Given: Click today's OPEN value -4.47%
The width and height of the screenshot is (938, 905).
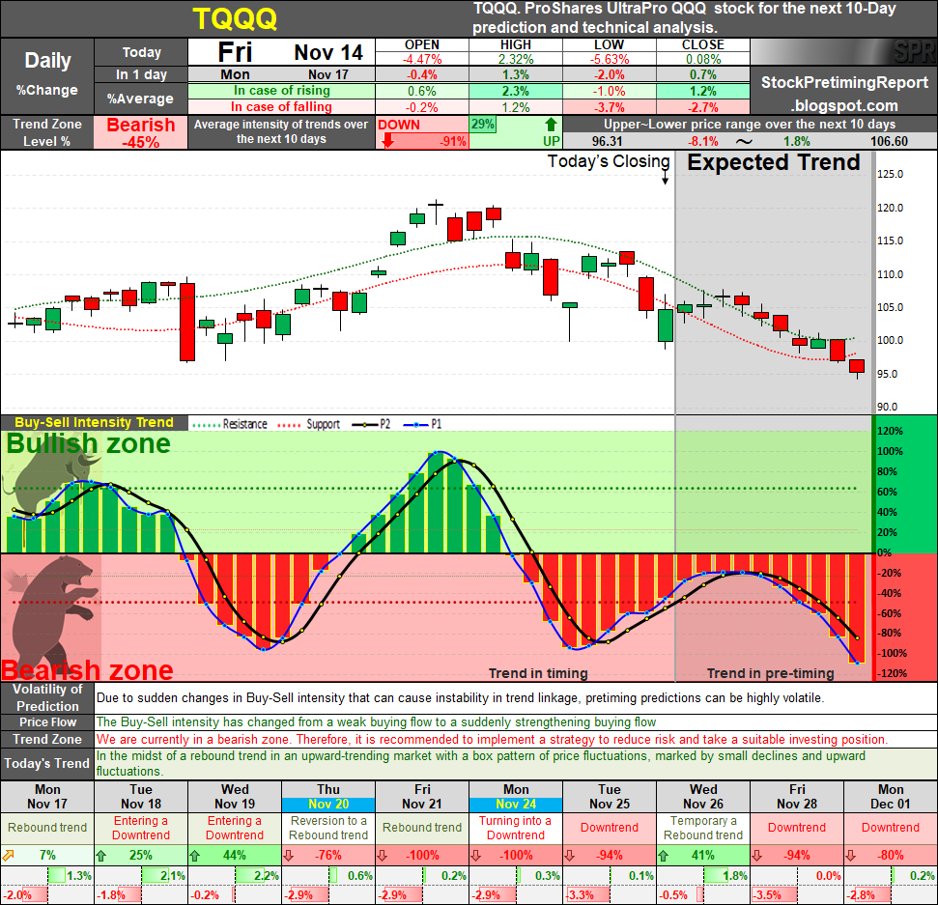Looking at the screenshot, I should tap(422, 59).
